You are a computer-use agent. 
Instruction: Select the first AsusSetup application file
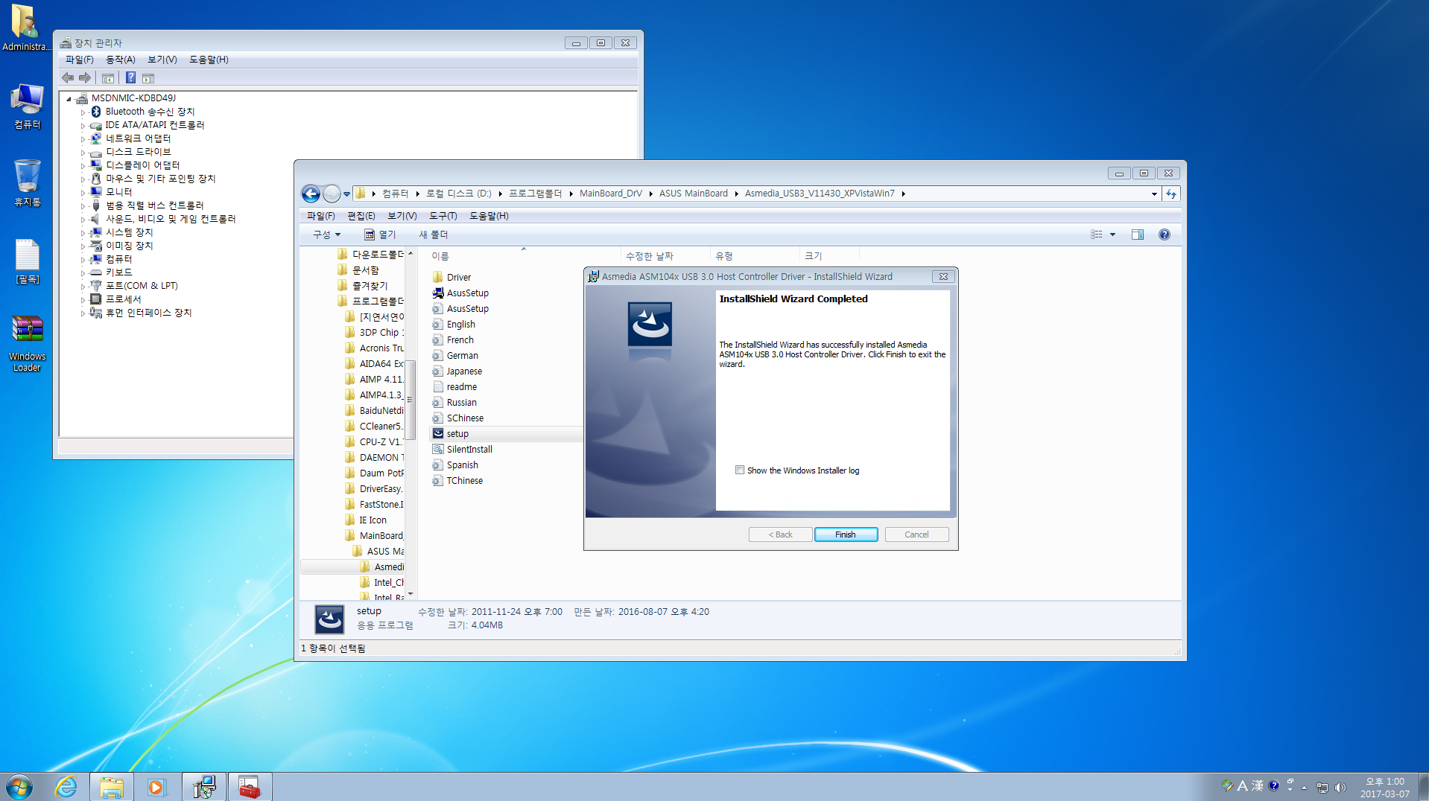click(x=468, y=293)
